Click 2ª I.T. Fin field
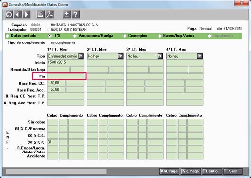Viewport: 251px width, 178px height. tap(105, 76)
